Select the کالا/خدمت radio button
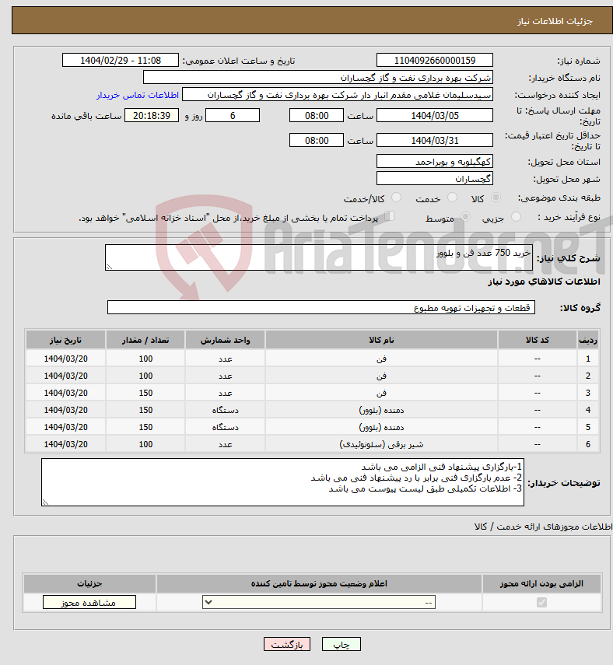 point(396,198)
